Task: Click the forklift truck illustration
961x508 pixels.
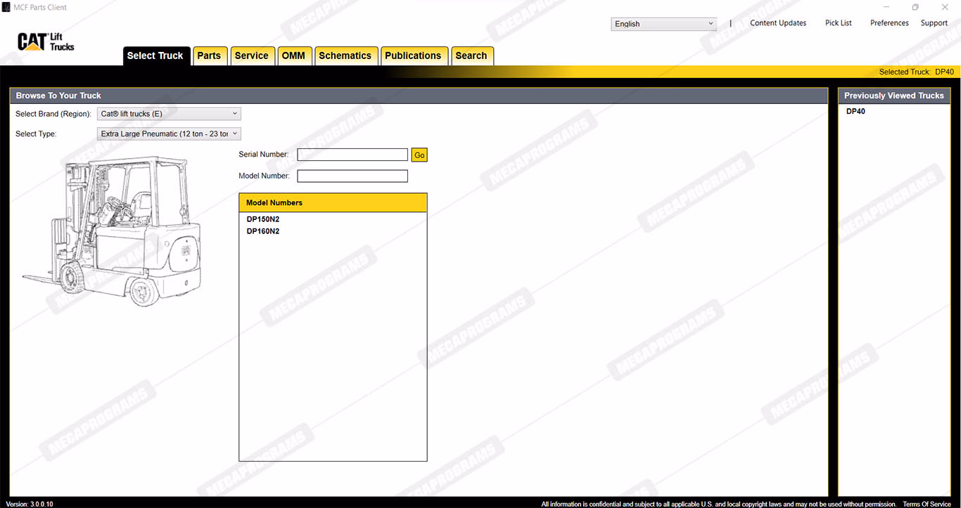Action: point(113,232)
